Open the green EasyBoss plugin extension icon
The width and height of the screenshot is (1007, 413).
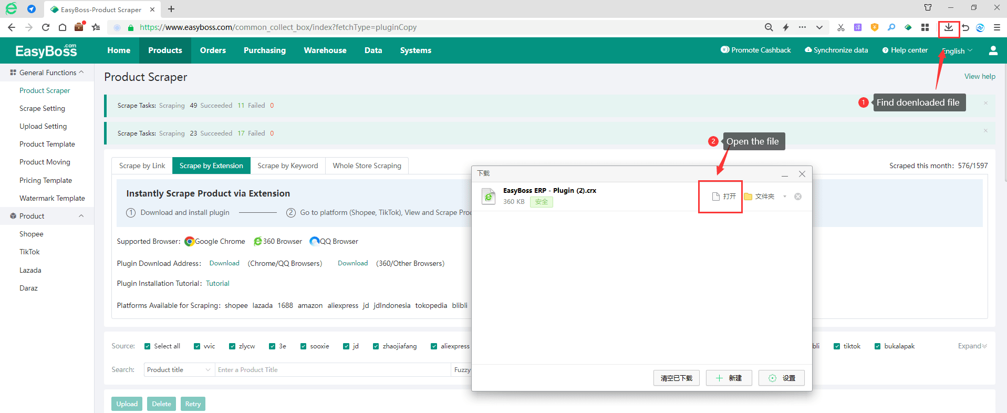tap(908, 27)
